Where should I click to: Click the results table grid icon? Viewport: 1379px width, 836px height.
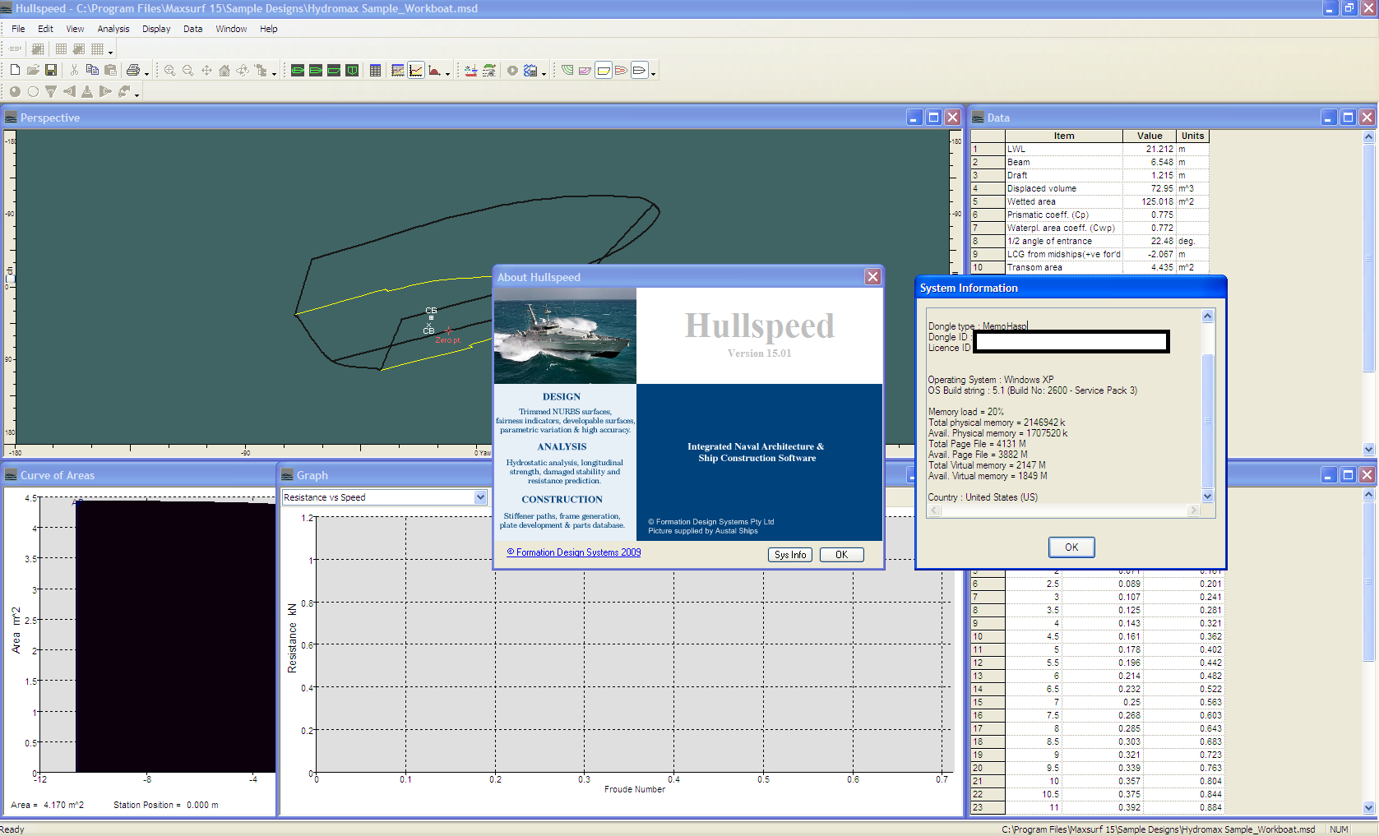(398, 71)
